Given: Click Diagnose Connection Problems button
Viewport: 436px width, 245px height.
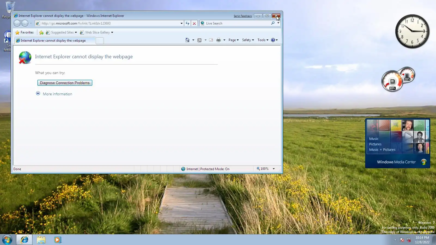Looking at the screenshot, I should pyautogui.click(x=65, y=83).
